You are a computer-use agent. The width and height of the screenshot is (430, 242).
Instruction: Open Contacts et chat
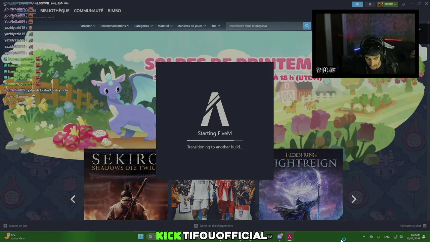(x=413, y=226)
